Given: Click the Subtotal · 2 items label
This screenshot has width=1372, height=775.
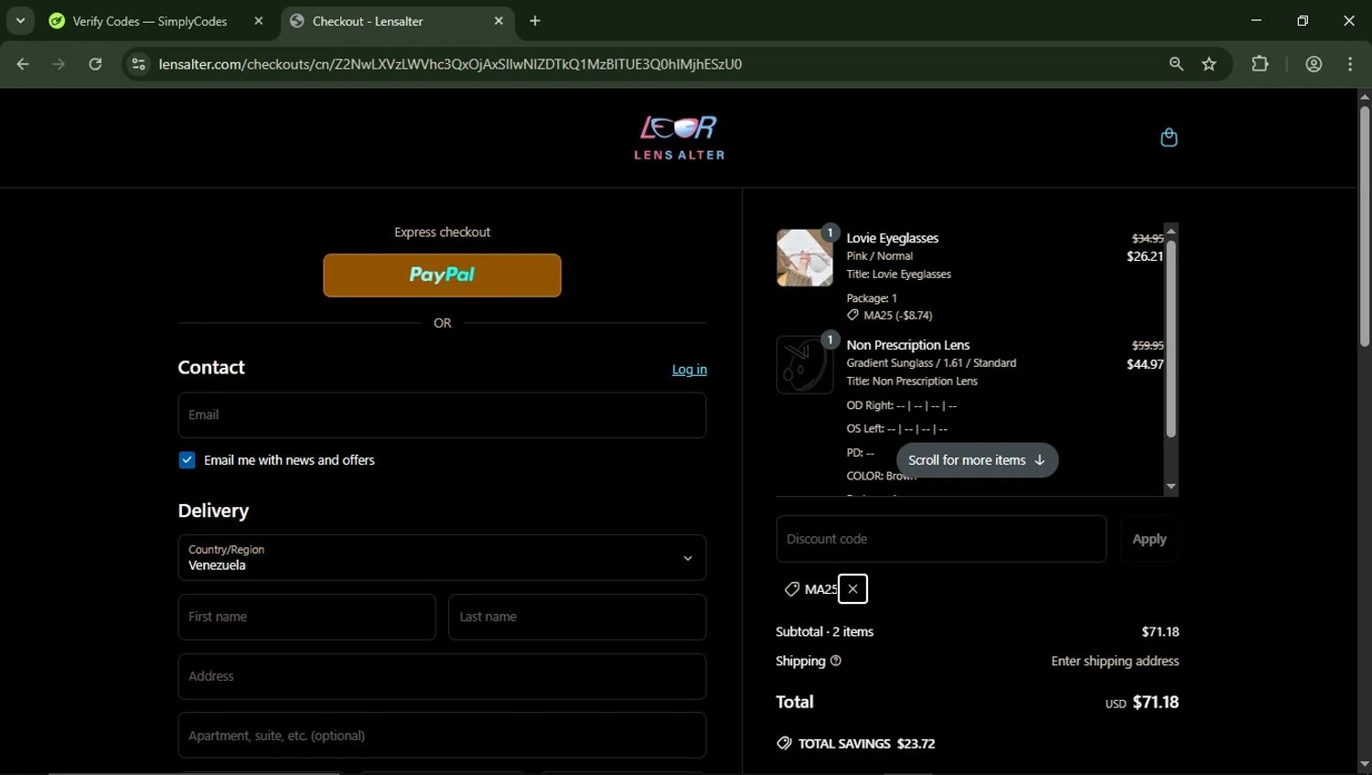Looking at the screenshot, I should [824, 631].
